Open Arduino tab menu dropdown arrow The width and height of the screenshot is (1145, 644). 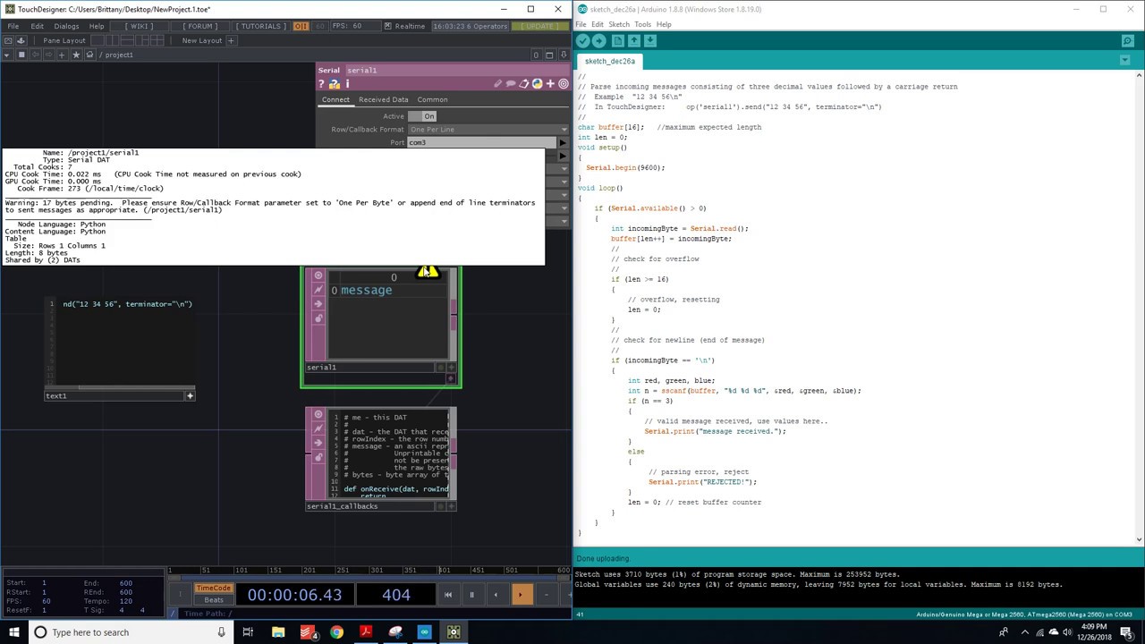pos(1125,61)
